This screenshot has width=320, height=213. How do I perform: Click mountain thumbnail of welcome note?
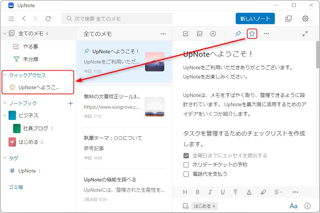tap(155, 61)
